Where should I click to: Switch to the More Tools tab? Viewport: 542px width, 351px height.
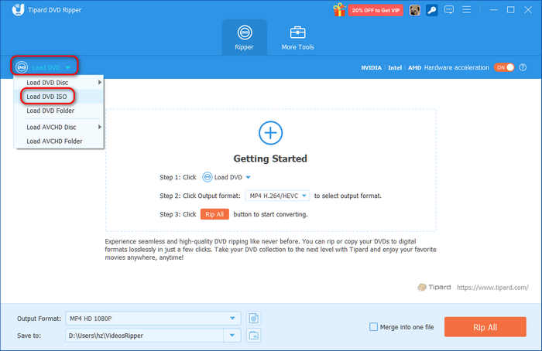297,38
